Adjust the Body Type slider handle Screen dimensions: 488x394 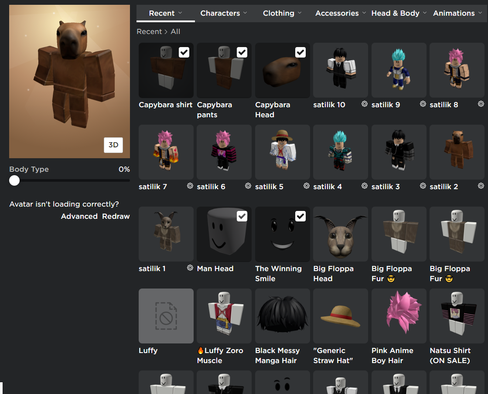(14, 180)
